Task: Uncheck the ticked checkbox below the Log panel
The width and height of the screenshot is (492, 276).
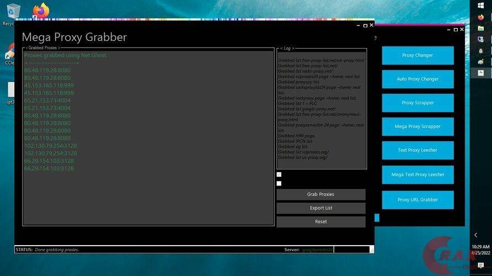Action: (x=279, y=174)
